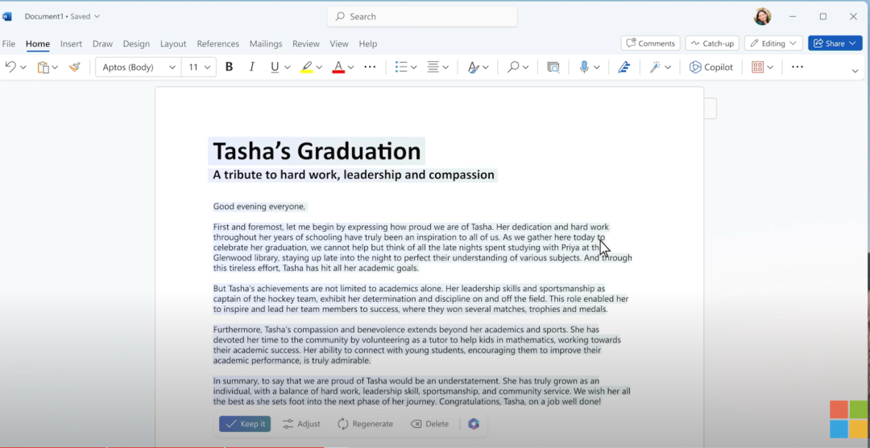The image size is (870, 448).
Task: Open the Editor pen icon
Action: coord(623,68)
